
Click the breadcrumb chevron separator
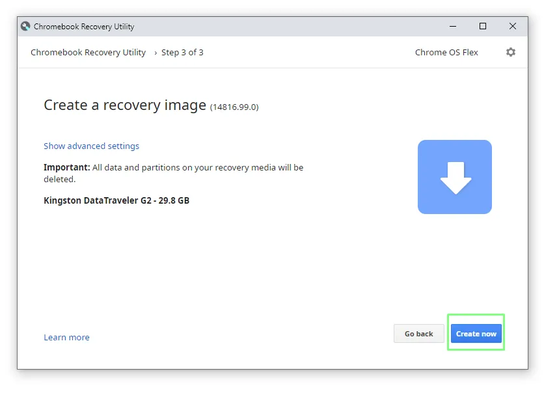[156, 53]
